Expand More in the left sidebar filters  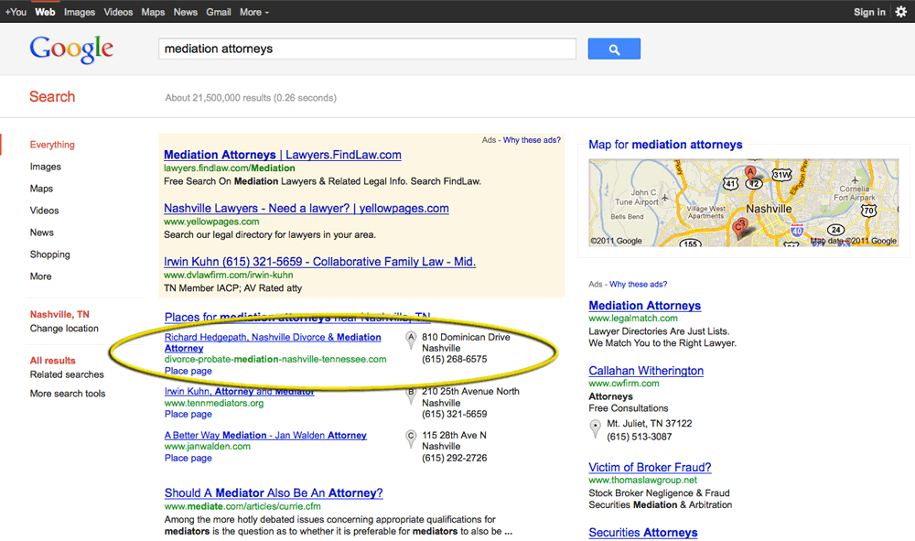click(41, 276)
